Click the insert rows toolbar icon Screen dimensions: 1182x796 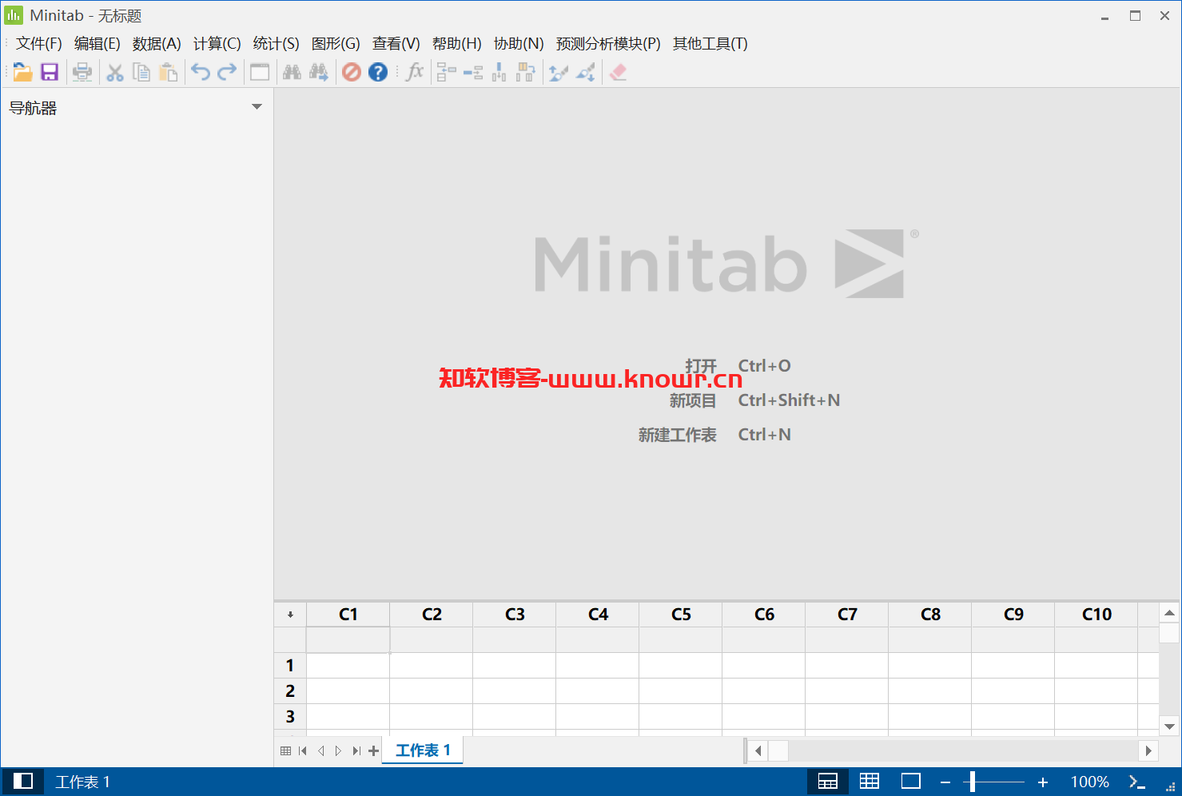473,72
